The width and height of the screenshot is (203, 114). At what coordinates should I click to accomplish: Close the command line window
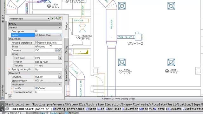coord(2,105)
